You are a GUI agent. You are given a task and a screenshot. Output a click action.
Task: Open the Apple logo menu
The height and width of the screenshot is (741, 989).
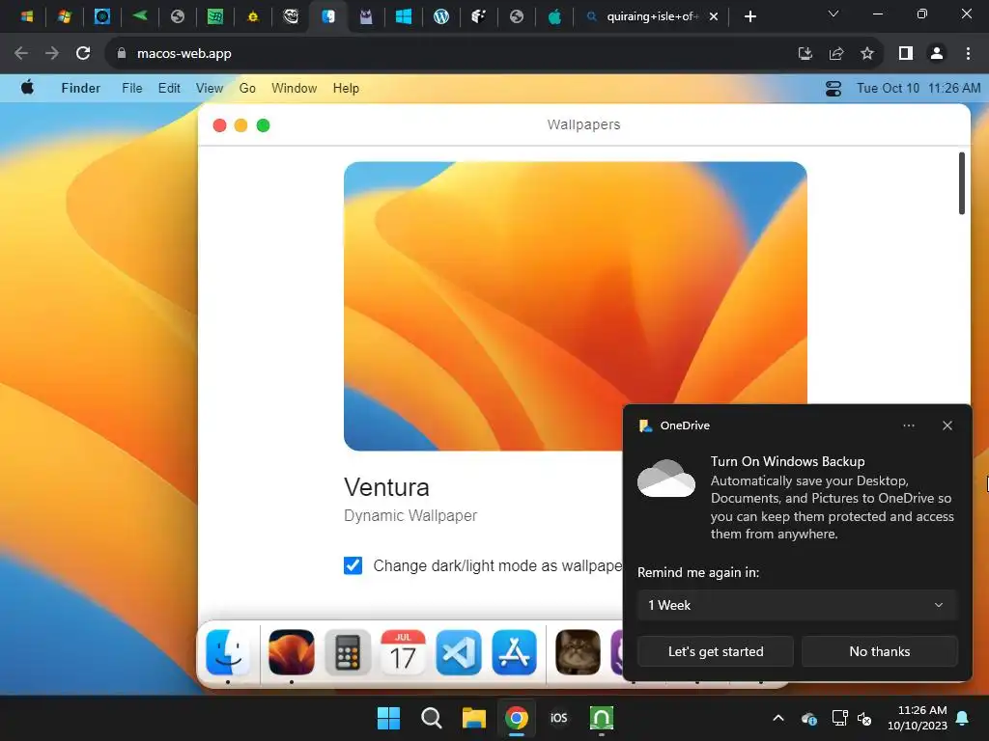(x=27, y=88)
